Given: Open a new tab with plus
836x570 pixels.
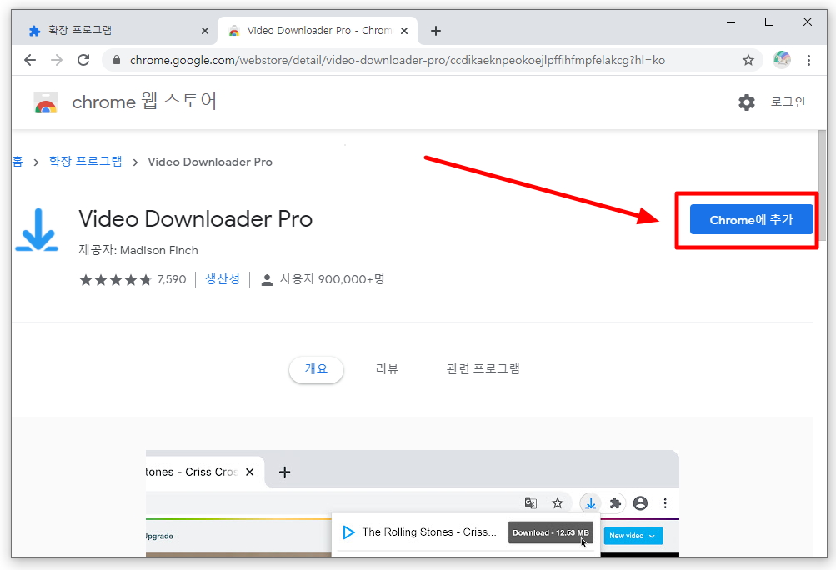Looking at the screenshot, I should (x=436, y=31).
